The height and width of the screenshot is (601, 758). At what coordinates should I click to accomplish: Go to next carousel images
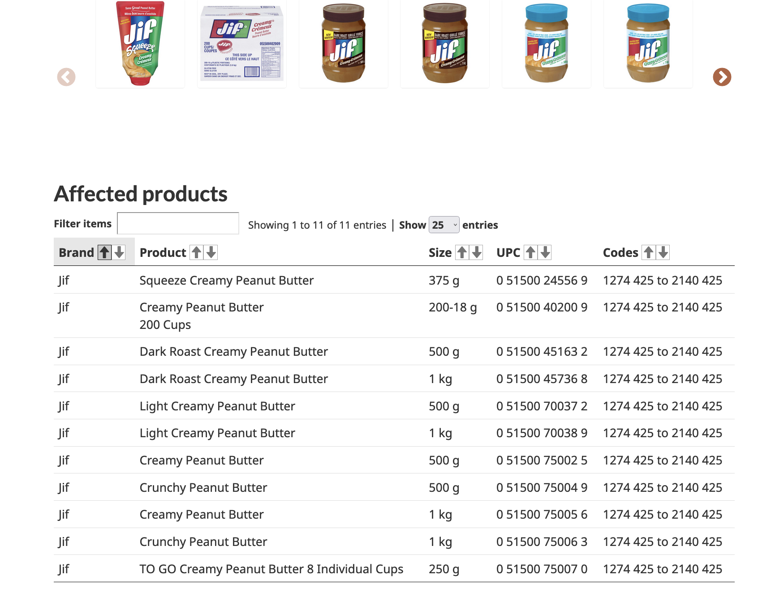(722, 77)
